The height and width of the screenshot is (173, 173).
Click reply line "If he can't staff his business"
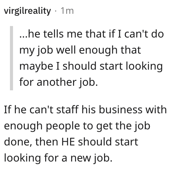pyautogui.click(x=73, y=109)
